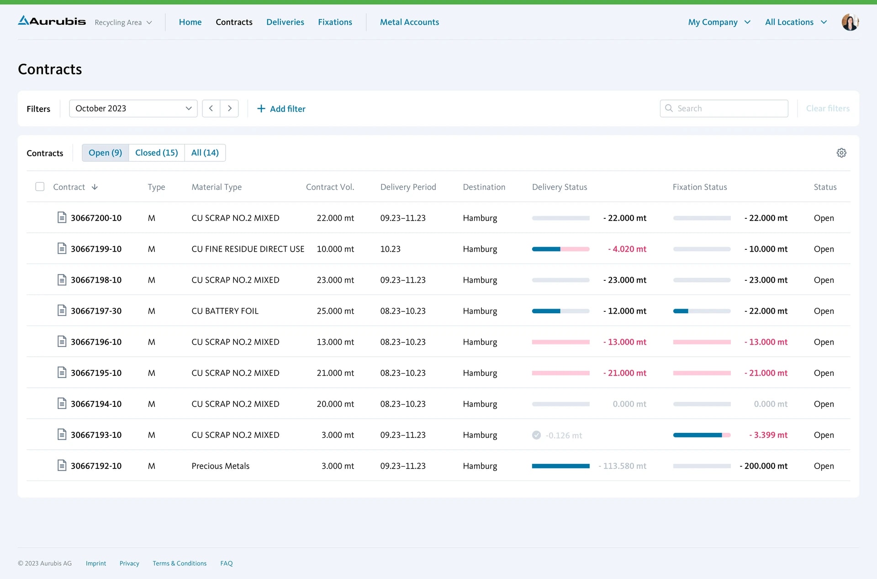Click the plus icon next to Add filter
Viewport: 877px width, 579px height.
tap(260, 109)
